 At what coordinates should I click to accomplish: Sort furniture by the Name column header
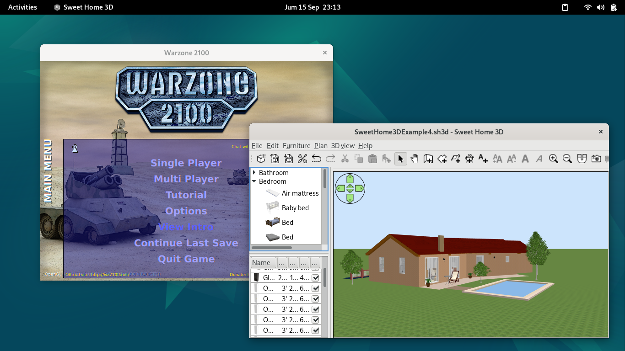click(x=264, y=263)
